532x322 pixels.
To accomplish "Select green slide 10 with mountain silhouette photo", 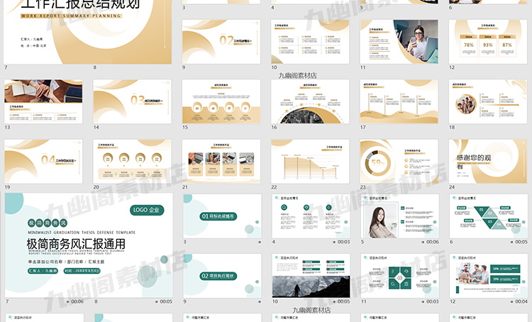I will [311, 276].
